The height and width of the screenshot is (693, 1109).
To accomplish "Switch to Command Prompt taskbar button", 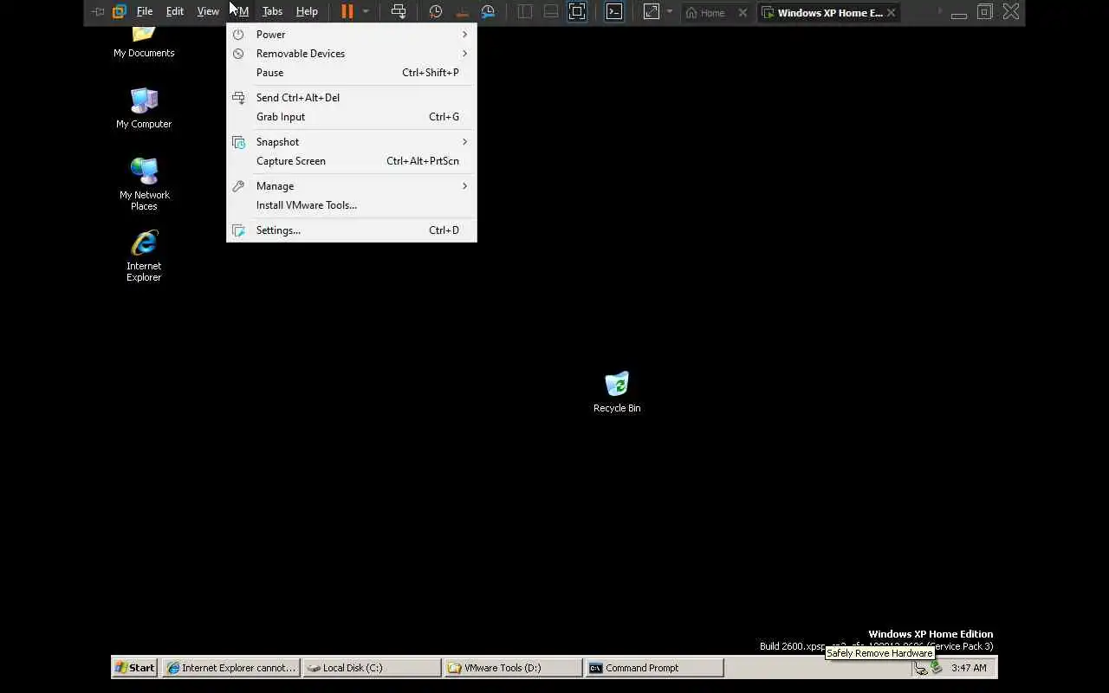I will click(655, 668).
